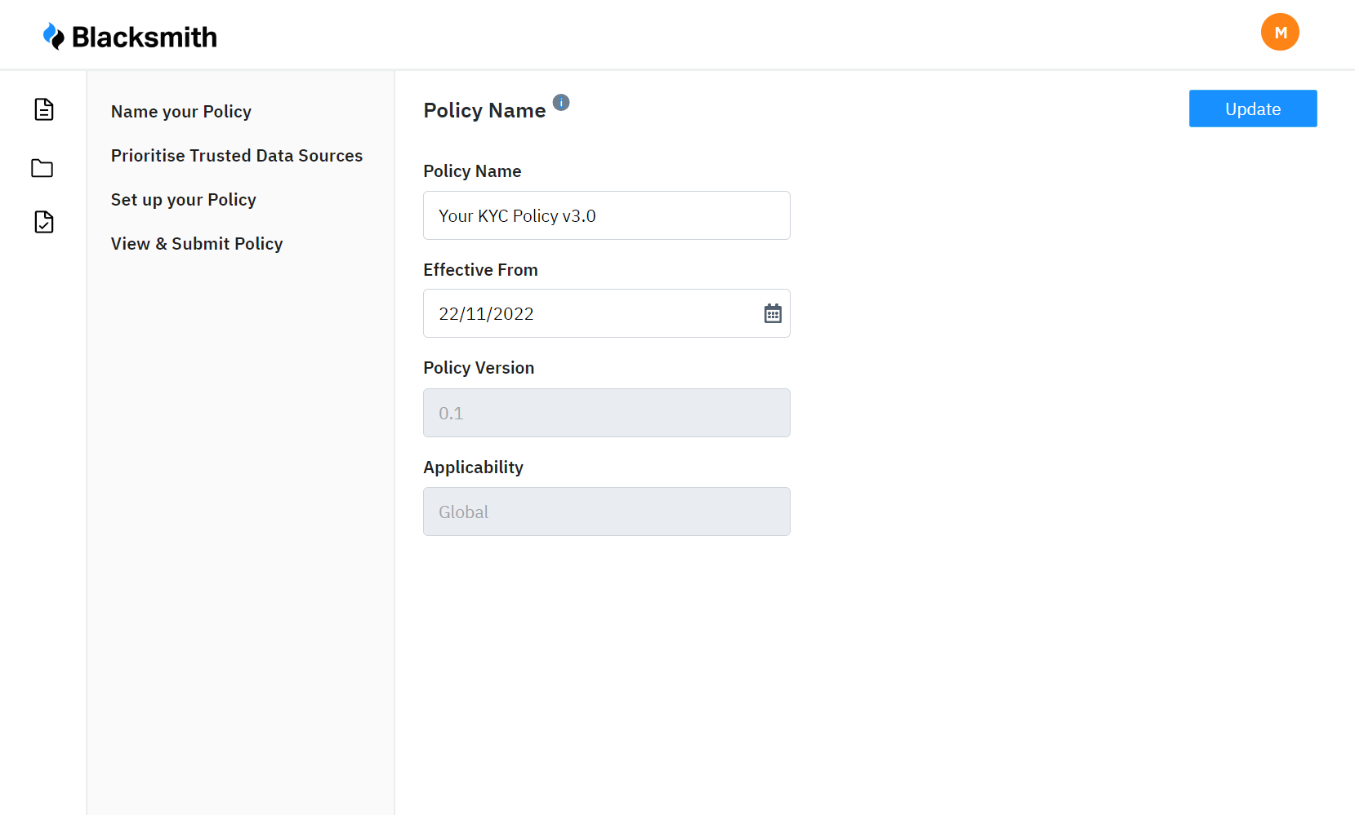The width and height of the screenshot is (1355, 815).
Task: Focus the Policy Name text field
Action: coord(606,215)
